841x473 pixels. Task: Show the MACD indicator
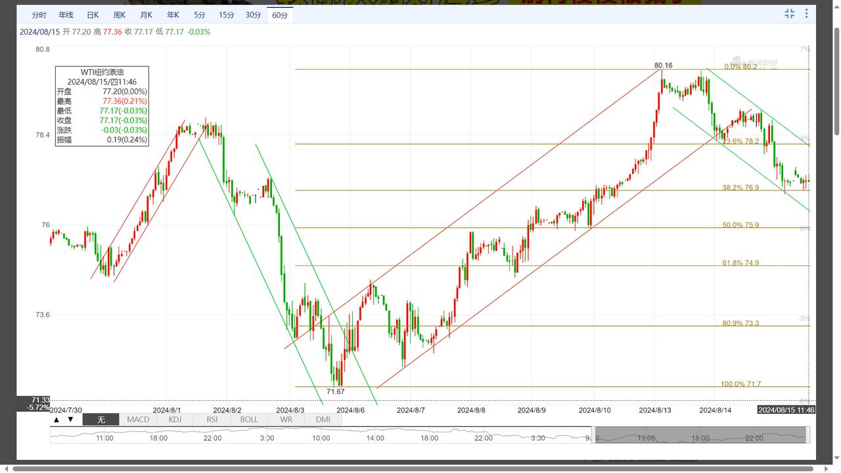[x=138, y=419]
